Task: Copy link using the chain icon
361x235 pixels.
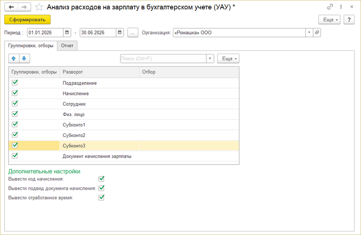Action: pos(330,7)
